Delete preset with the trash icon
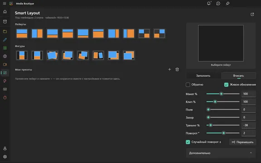Screen dimensions: 261x163 click(x=177, y=69)
